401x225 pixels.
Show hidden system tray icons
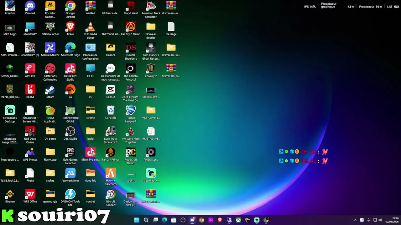click(355, 220)
